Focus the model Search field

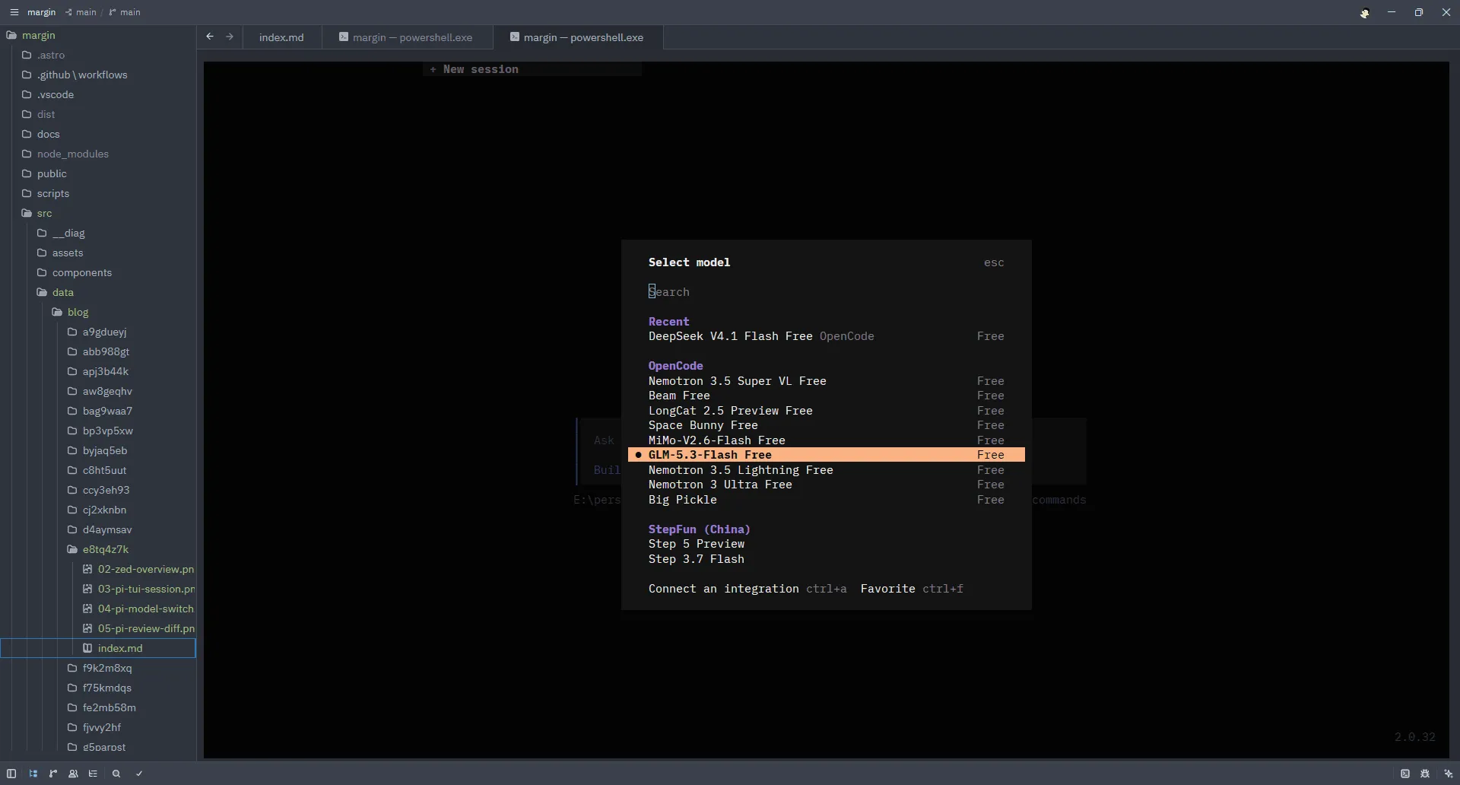(826, 292)
